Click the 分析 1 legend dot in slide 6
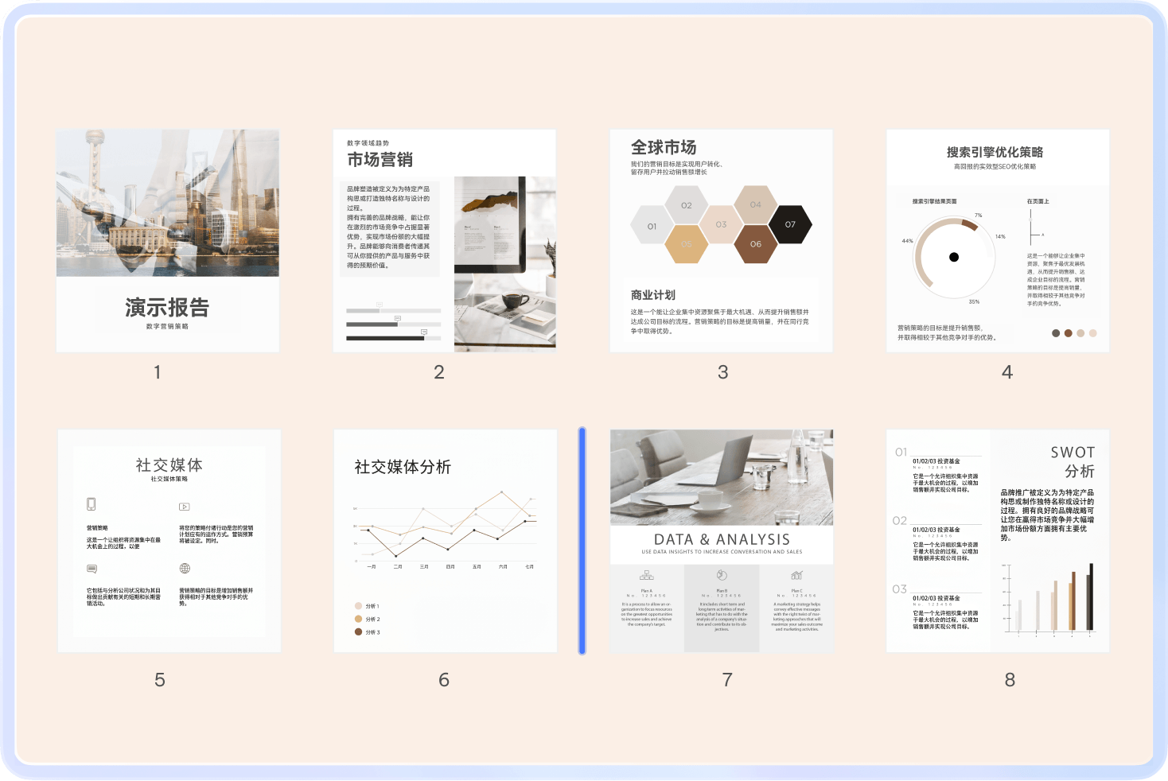This screenshot has height=781, width=1168. pos(358,606)
